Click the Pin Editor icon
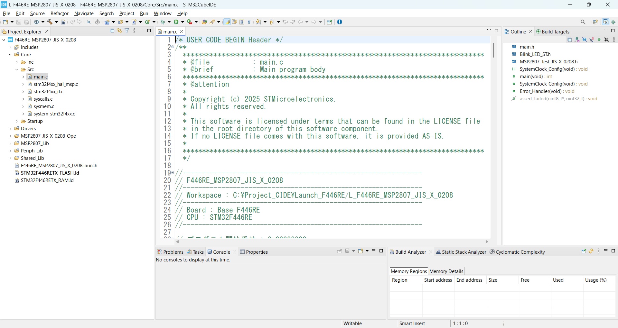Screen dimensions: 618x328 [x=330, y=22]
